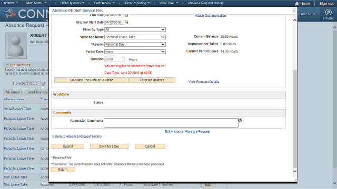
Task: Click the Duration input field
Action: click(x=115, y=59)
